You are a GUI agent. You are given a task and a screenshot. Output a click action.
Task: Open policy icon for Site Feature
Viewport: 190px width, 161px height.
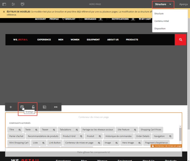click(x=135, y=130)
